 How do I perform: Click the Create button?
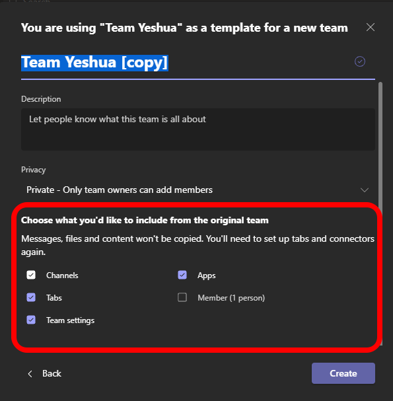coord(343,373)
